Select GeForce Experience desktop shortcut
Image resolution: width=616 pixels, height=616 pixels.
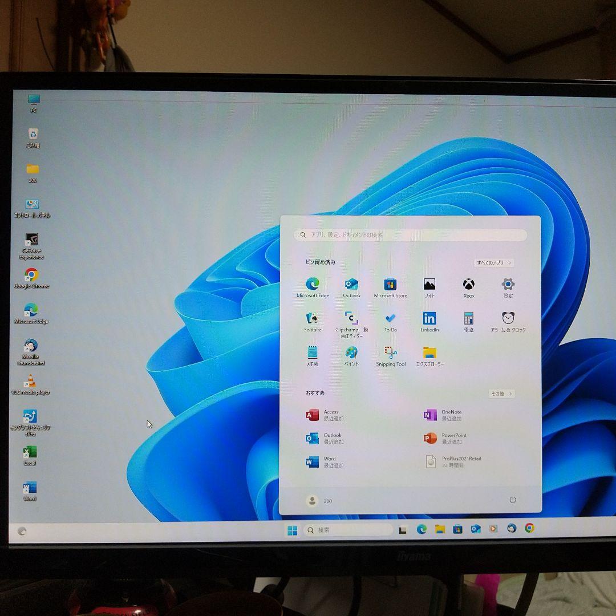coord(31,246)
